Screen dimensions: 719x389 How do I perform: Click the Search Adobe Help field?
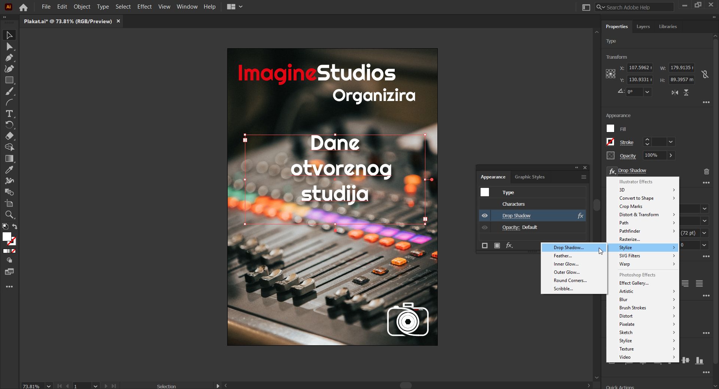(x=634, y=7)
